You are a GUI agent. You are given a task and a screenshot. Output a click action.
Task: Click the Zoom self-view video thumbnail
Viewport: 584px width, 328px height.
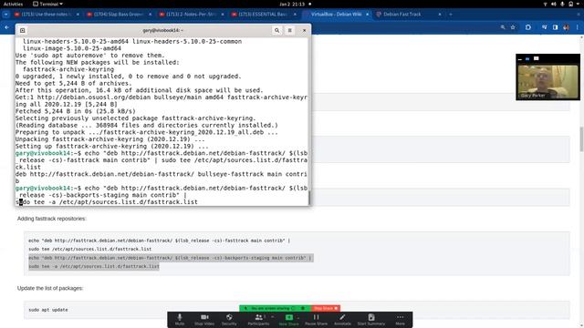547,82
